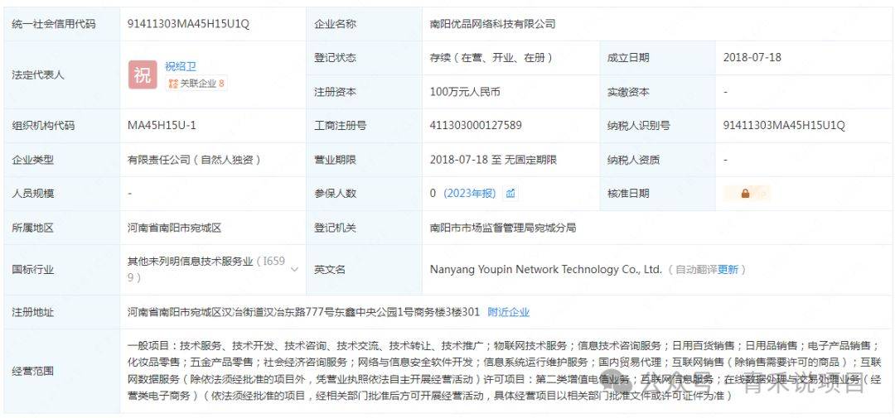Click the 营业期限 label
895x418 pixels.
click(x=335, y=160)
